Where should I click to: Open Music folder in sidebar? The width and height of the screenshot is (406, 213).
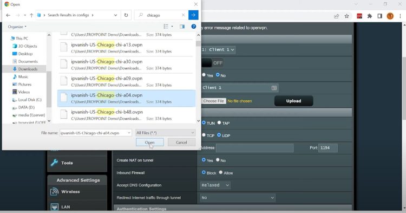click(x=21, y=77)
